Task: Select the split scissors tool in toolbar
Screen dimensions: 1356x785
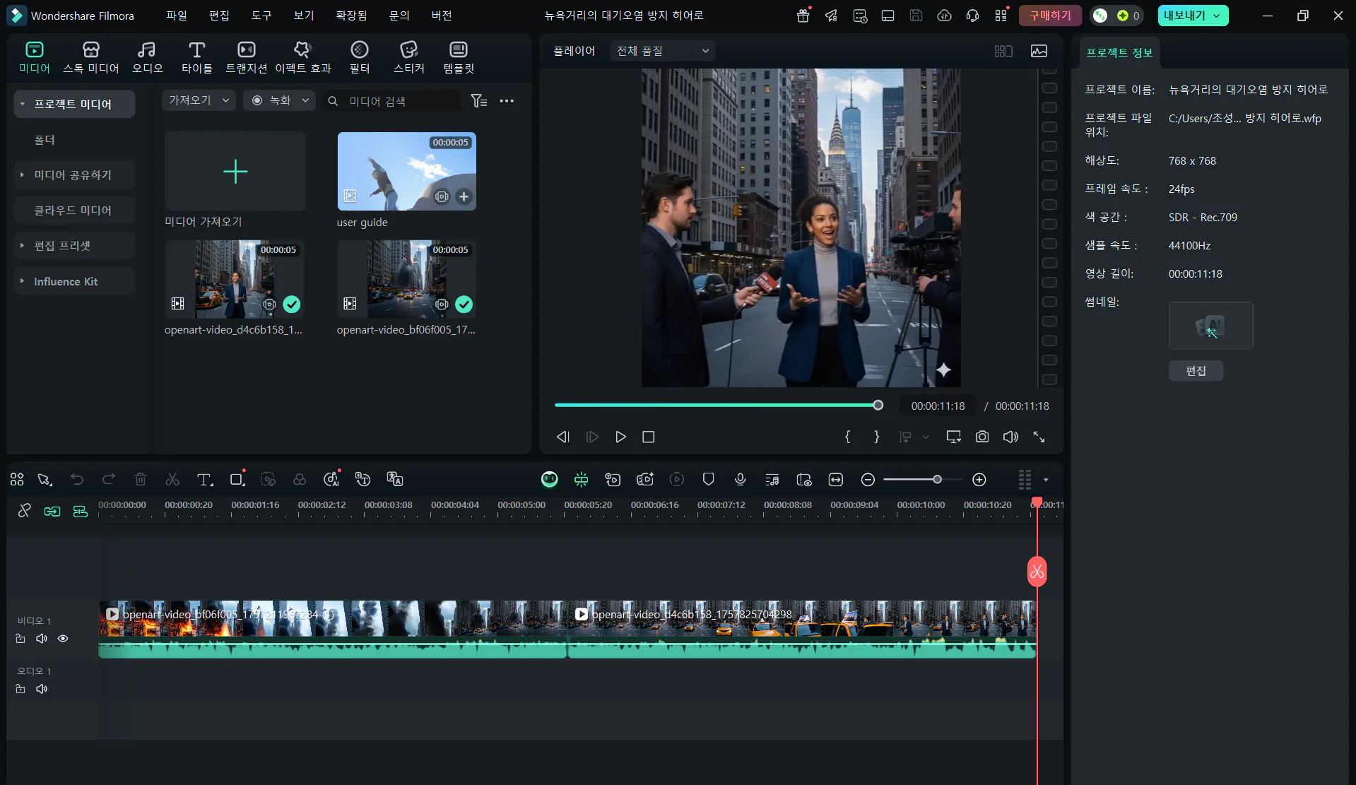Action: click(172, 480)
